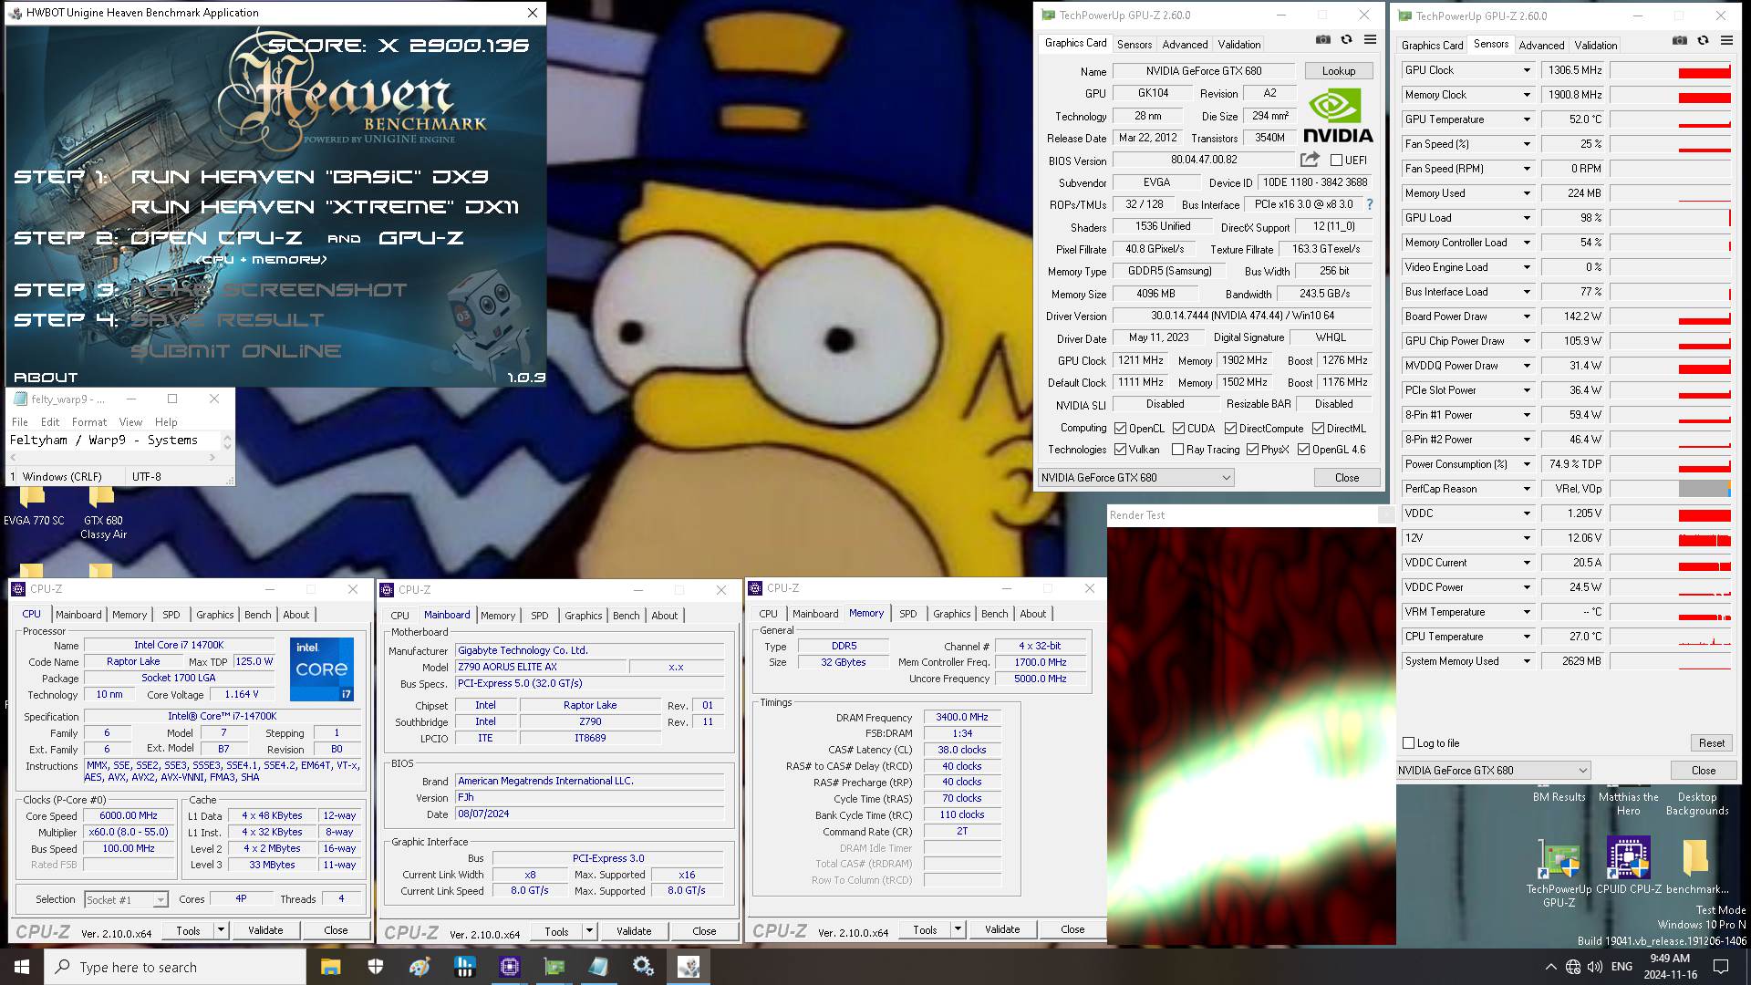The width and height of the screenshot is (1751, 985).
Task: Toggle the DirectML checkbox
Action: tap(1318, 429)
